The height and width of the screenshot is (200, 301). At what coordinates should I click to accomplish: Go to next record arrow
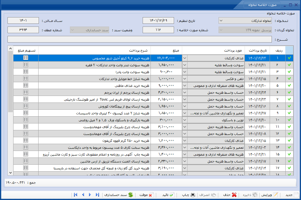(90, 195)
